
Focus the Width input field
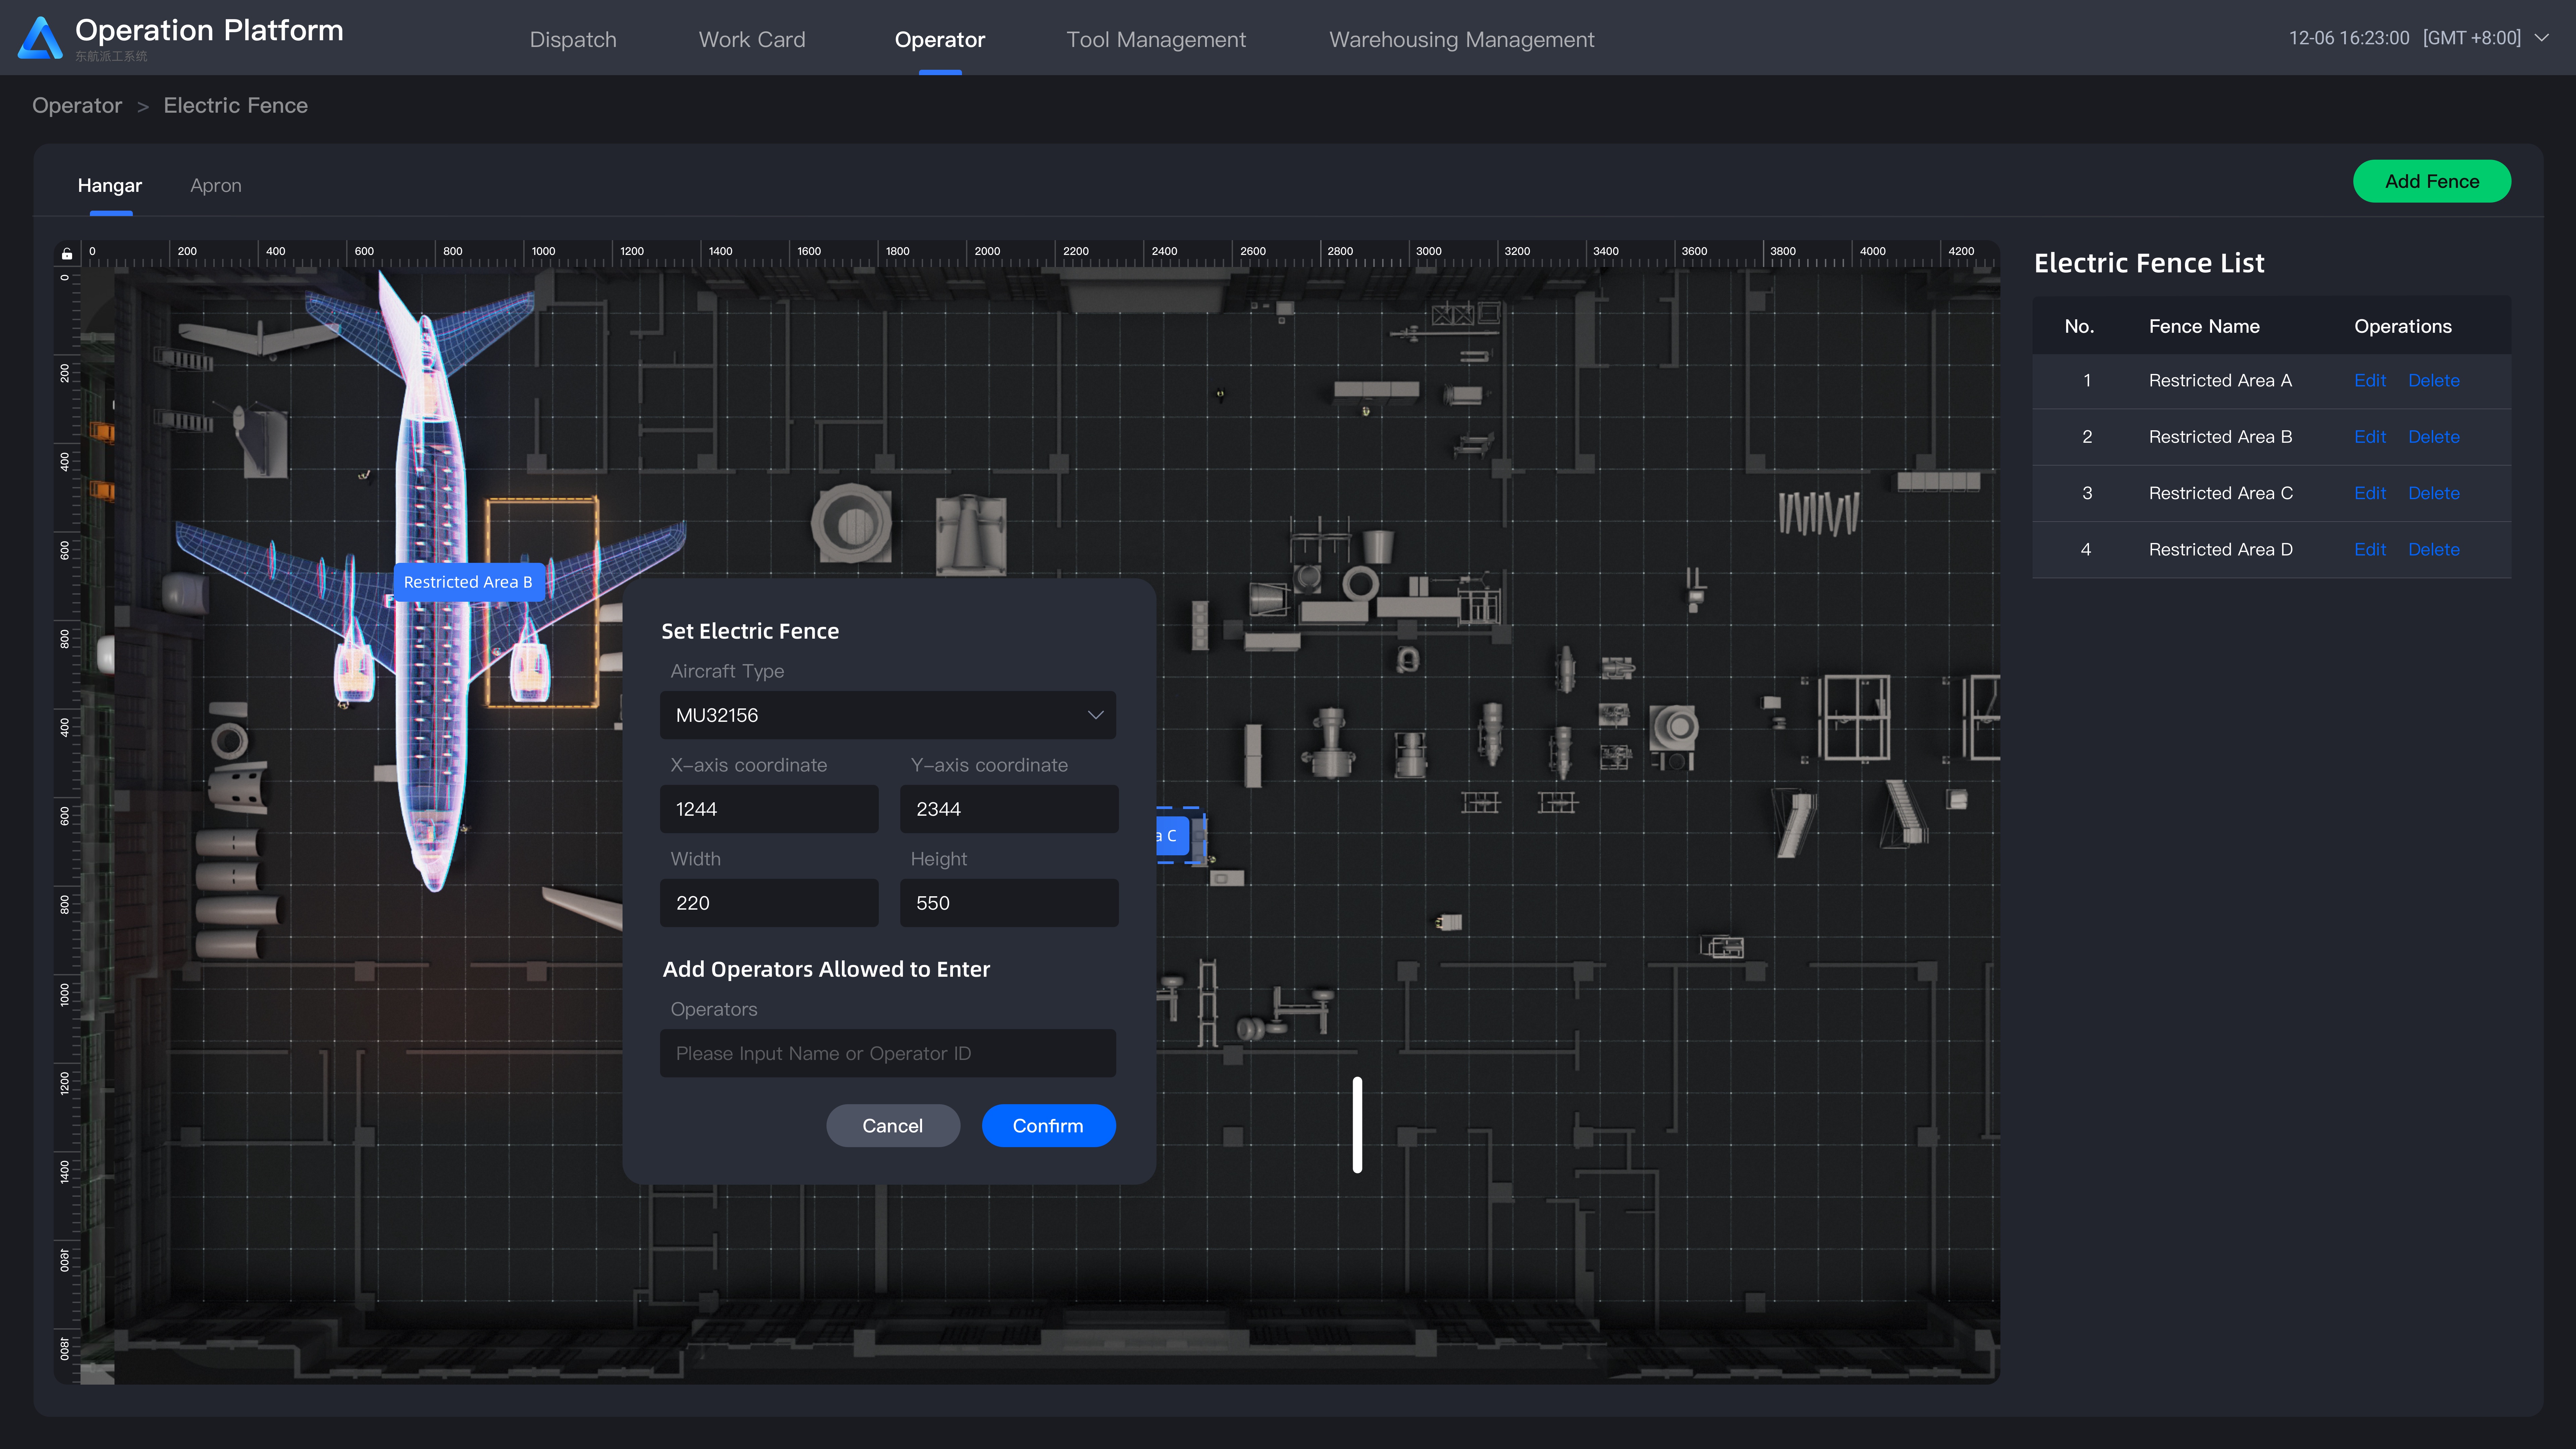tap(769, 903)
